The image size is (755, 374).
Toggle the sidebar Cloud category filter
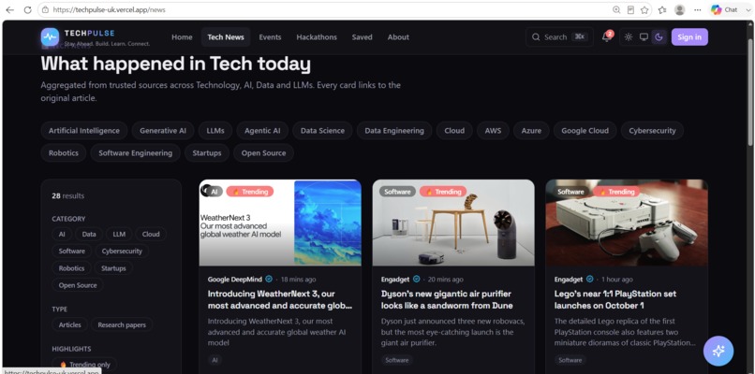[151, 234]
